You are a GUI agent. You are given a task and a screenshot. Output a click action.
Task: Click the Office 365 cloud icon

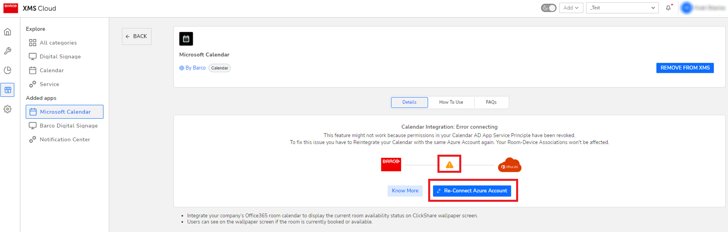(509, 165)
